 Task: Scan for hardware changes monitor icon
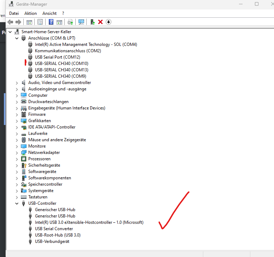click(81, 22)
